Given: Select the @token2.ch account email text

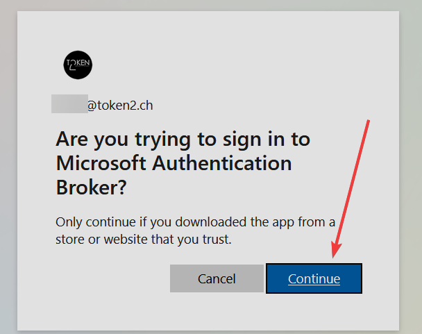Looking at the screenshot, I should click(x=120, y=106).
